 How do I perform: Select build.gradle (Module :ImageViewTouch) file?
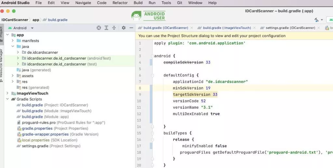pyautogui.click(x=54, y=111)
